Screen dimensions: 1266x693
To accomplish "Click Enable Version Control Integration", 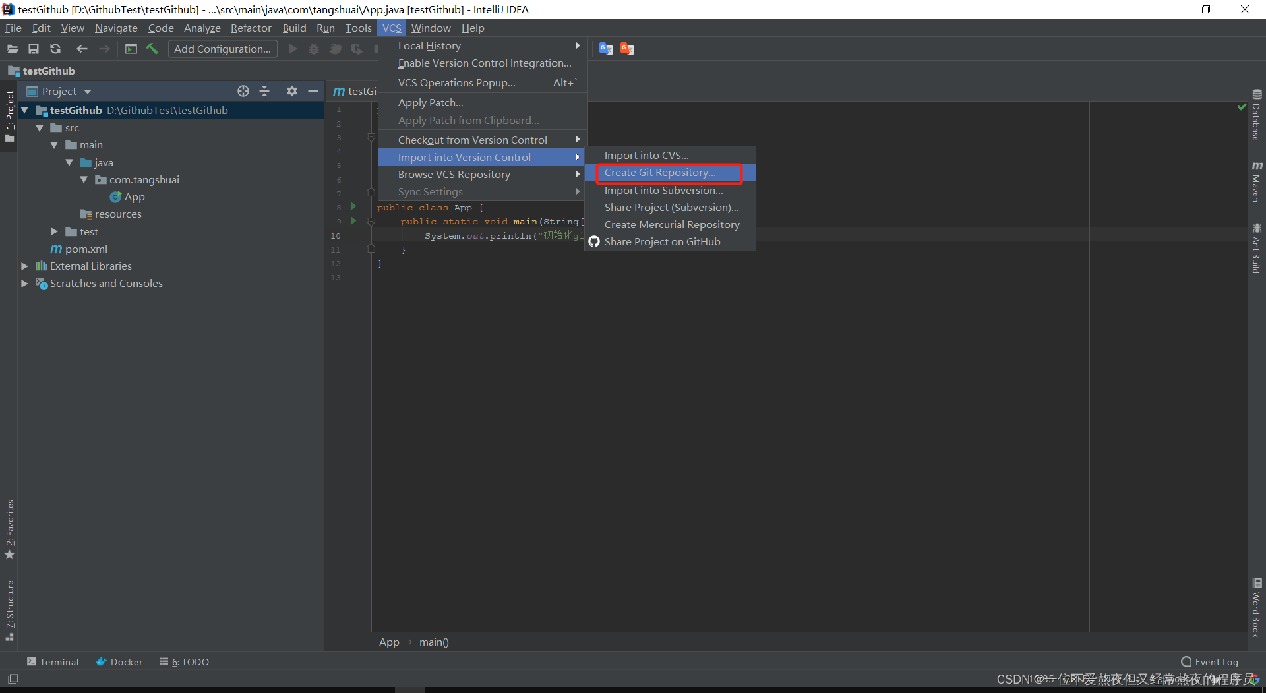I will (482, 63).
